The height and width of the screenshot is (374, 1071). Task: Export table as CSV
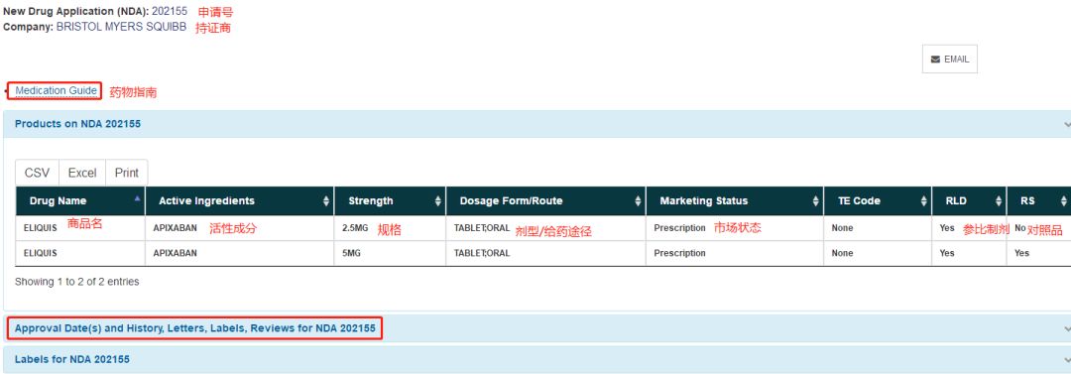tap(37, 173)
